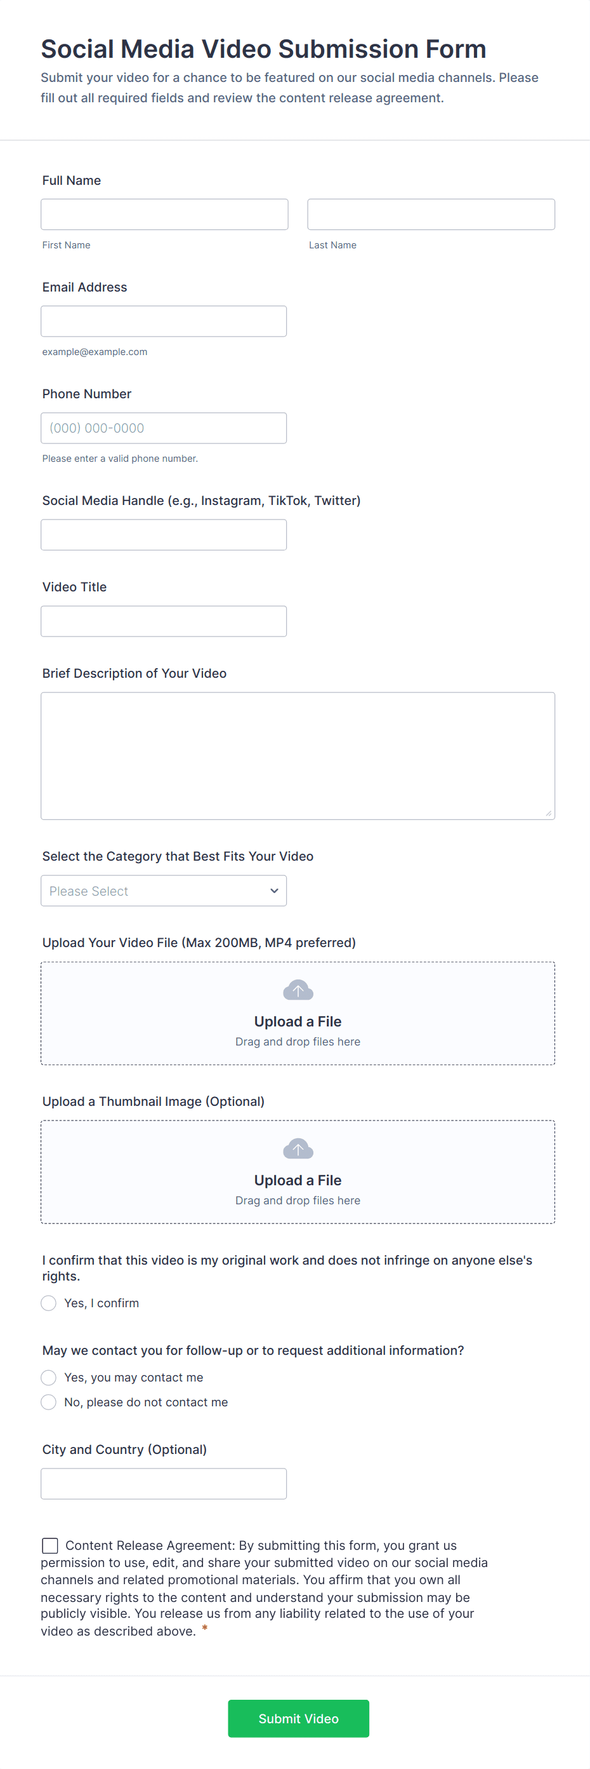590x1769 pixels.
Task: Click the description textarea resize handle
Action: coord(548,813)
